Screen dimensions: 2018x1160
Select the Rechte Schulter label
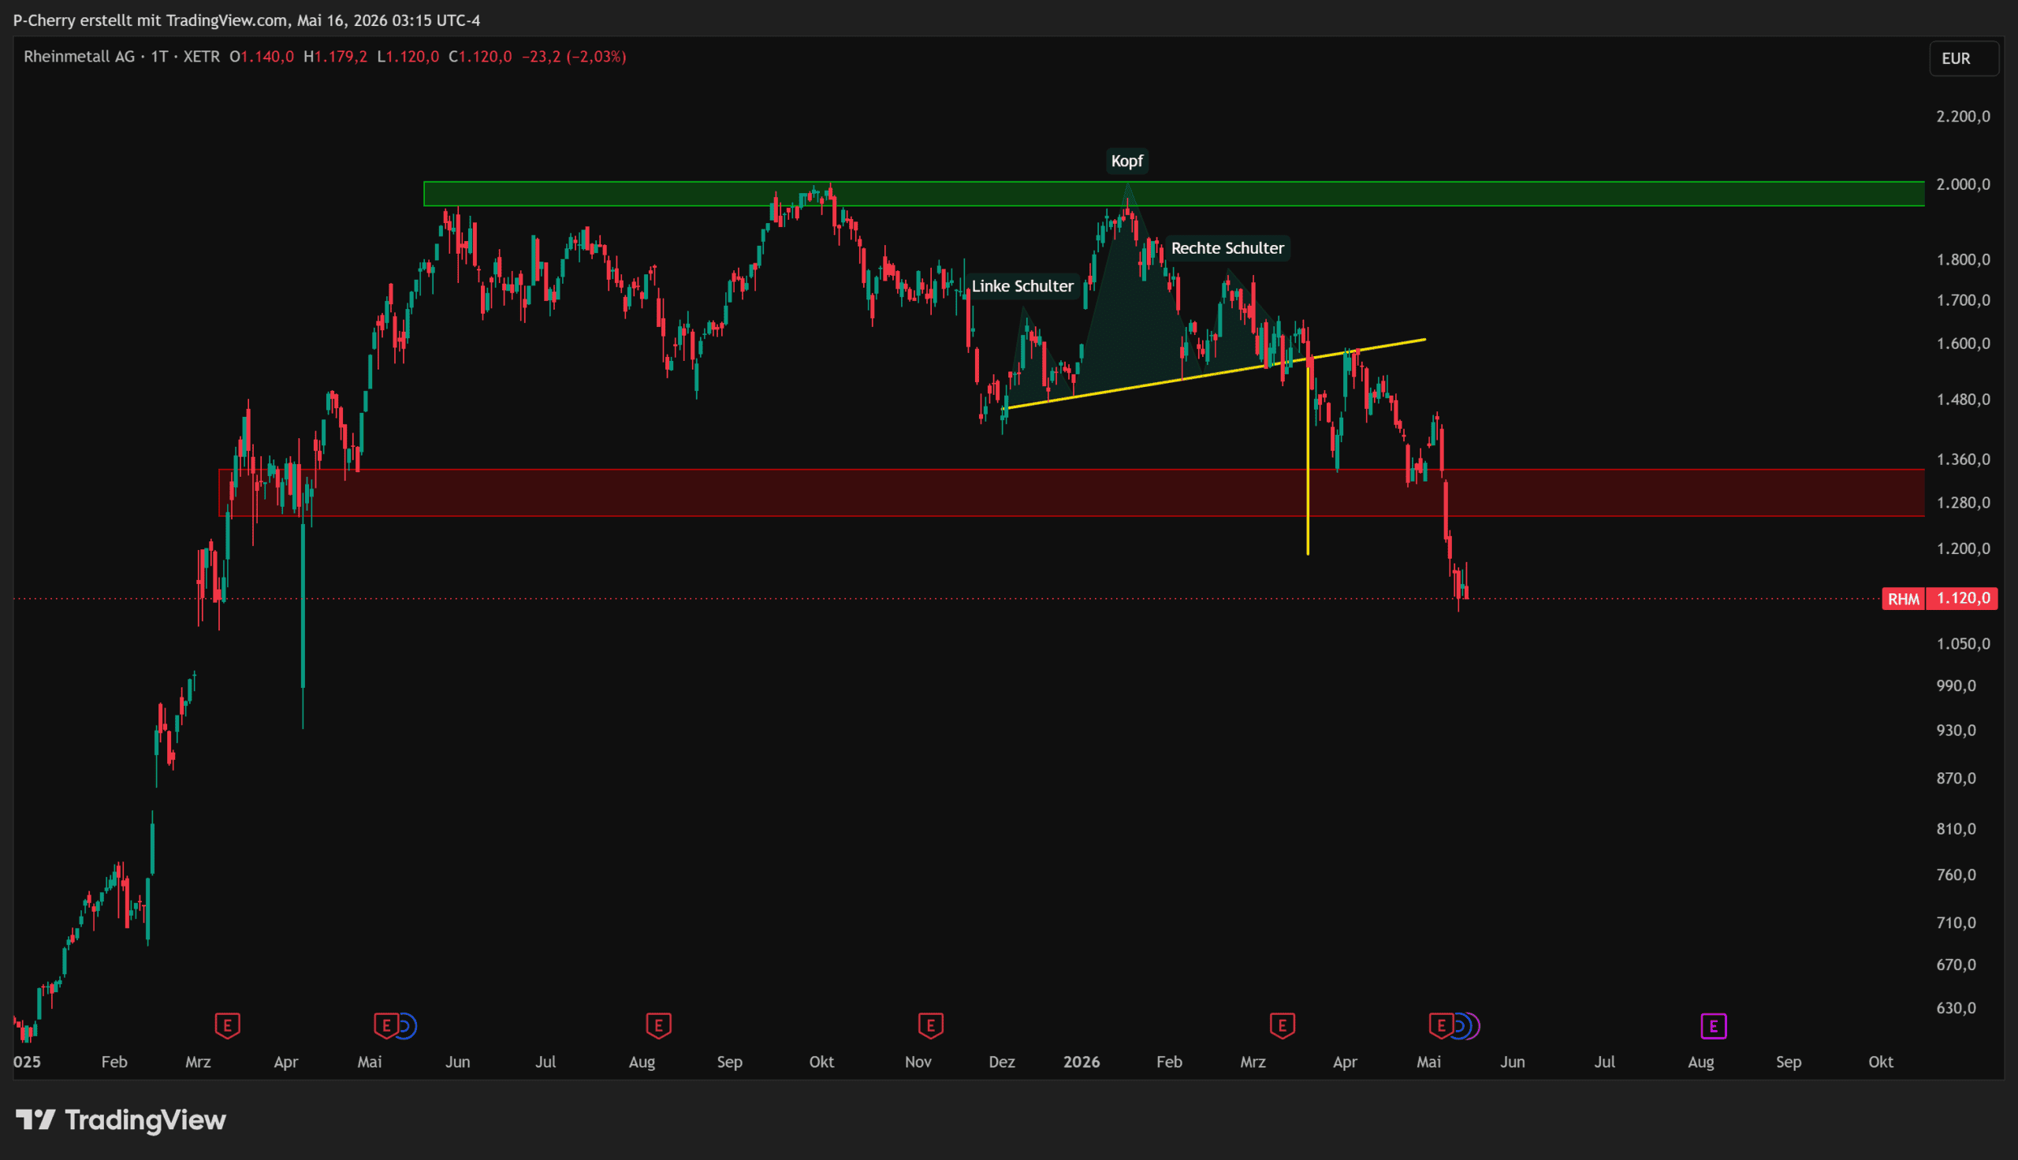1227,247
